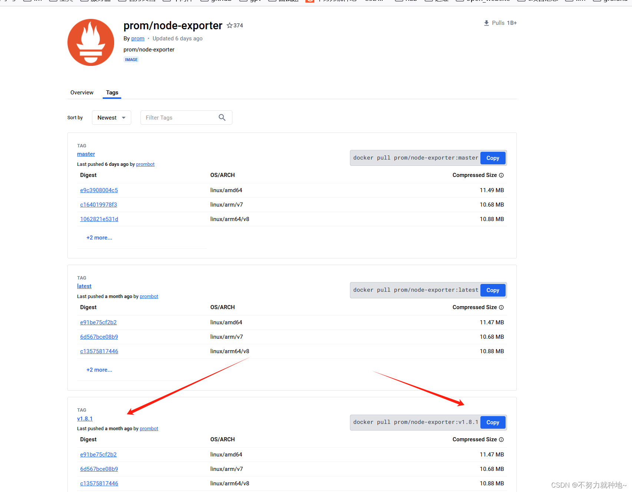Open the master tag link
The width and height of the screenshot is (632, 492).
(x=86, y=154)
